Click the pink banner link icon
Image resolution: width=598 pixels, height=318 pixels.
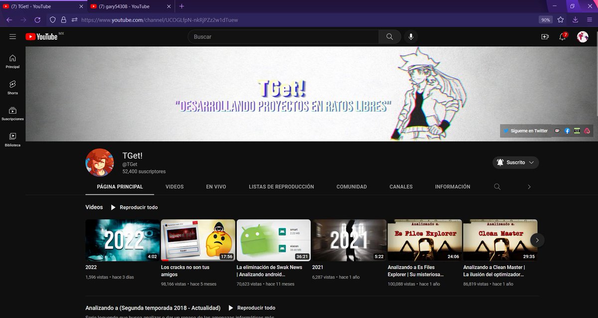[x=587, y=131]
